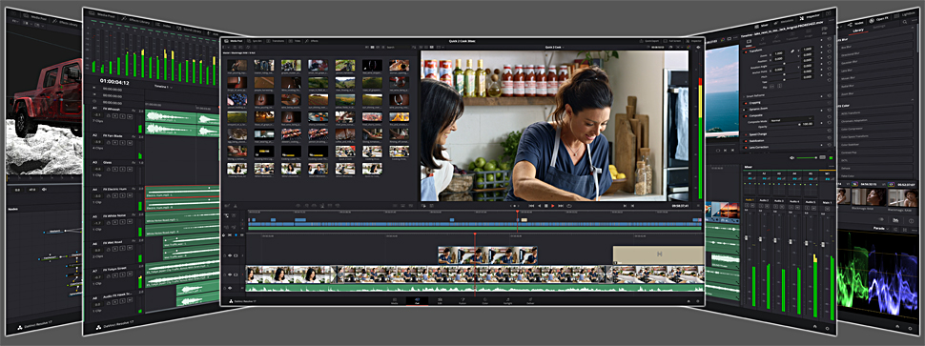Open the Media page icon
This screenshot has height=346, width=925.
click(395, 300)
